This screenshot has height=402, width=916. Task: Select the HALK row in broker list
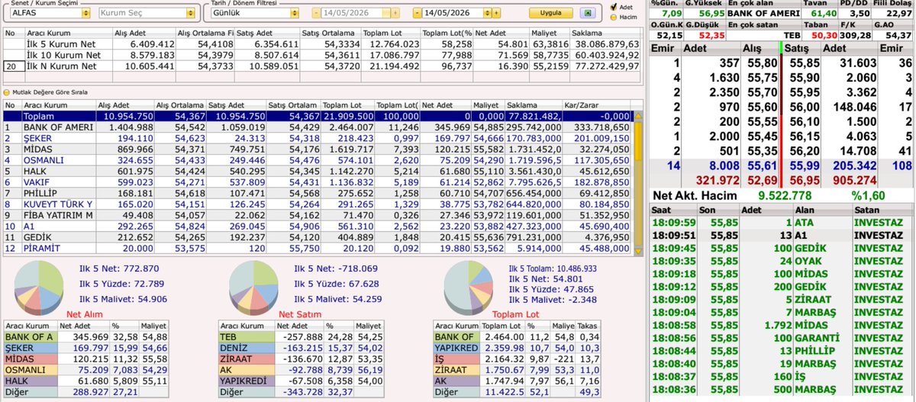[318, 171]
